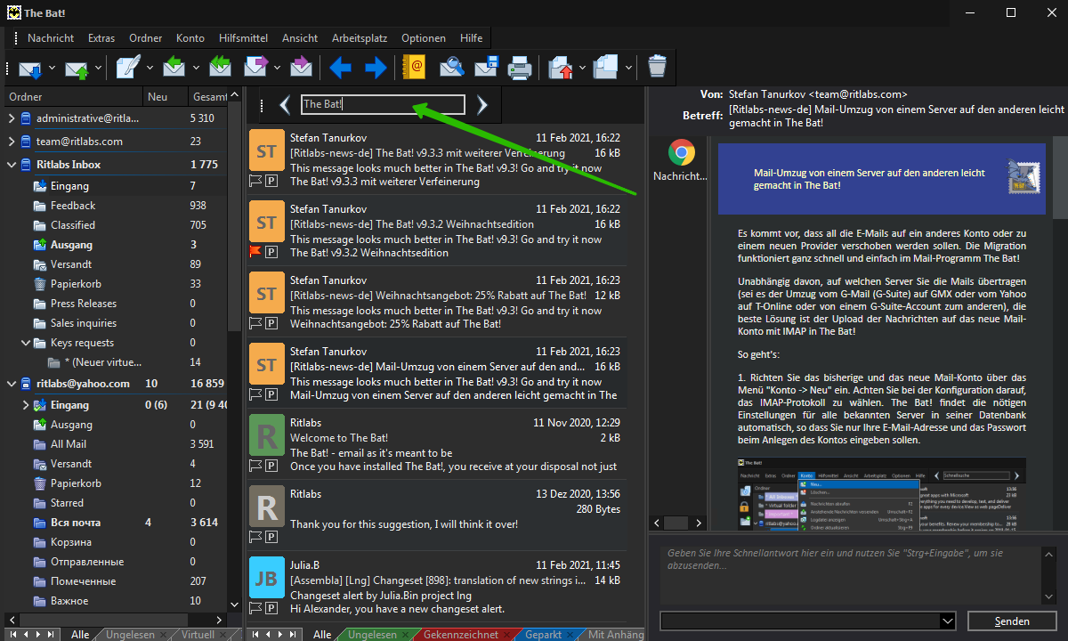
Task: Remove red flag from v9.3.2 Weihnachtsedition message
Action: 255,252
